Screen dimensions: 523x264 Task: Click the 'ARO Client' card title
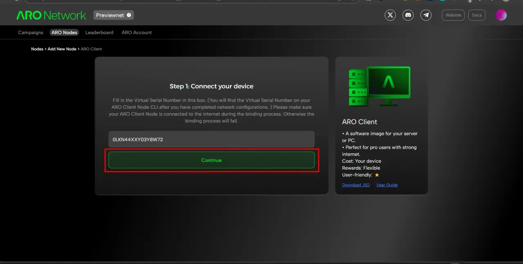tap(360, 122)
